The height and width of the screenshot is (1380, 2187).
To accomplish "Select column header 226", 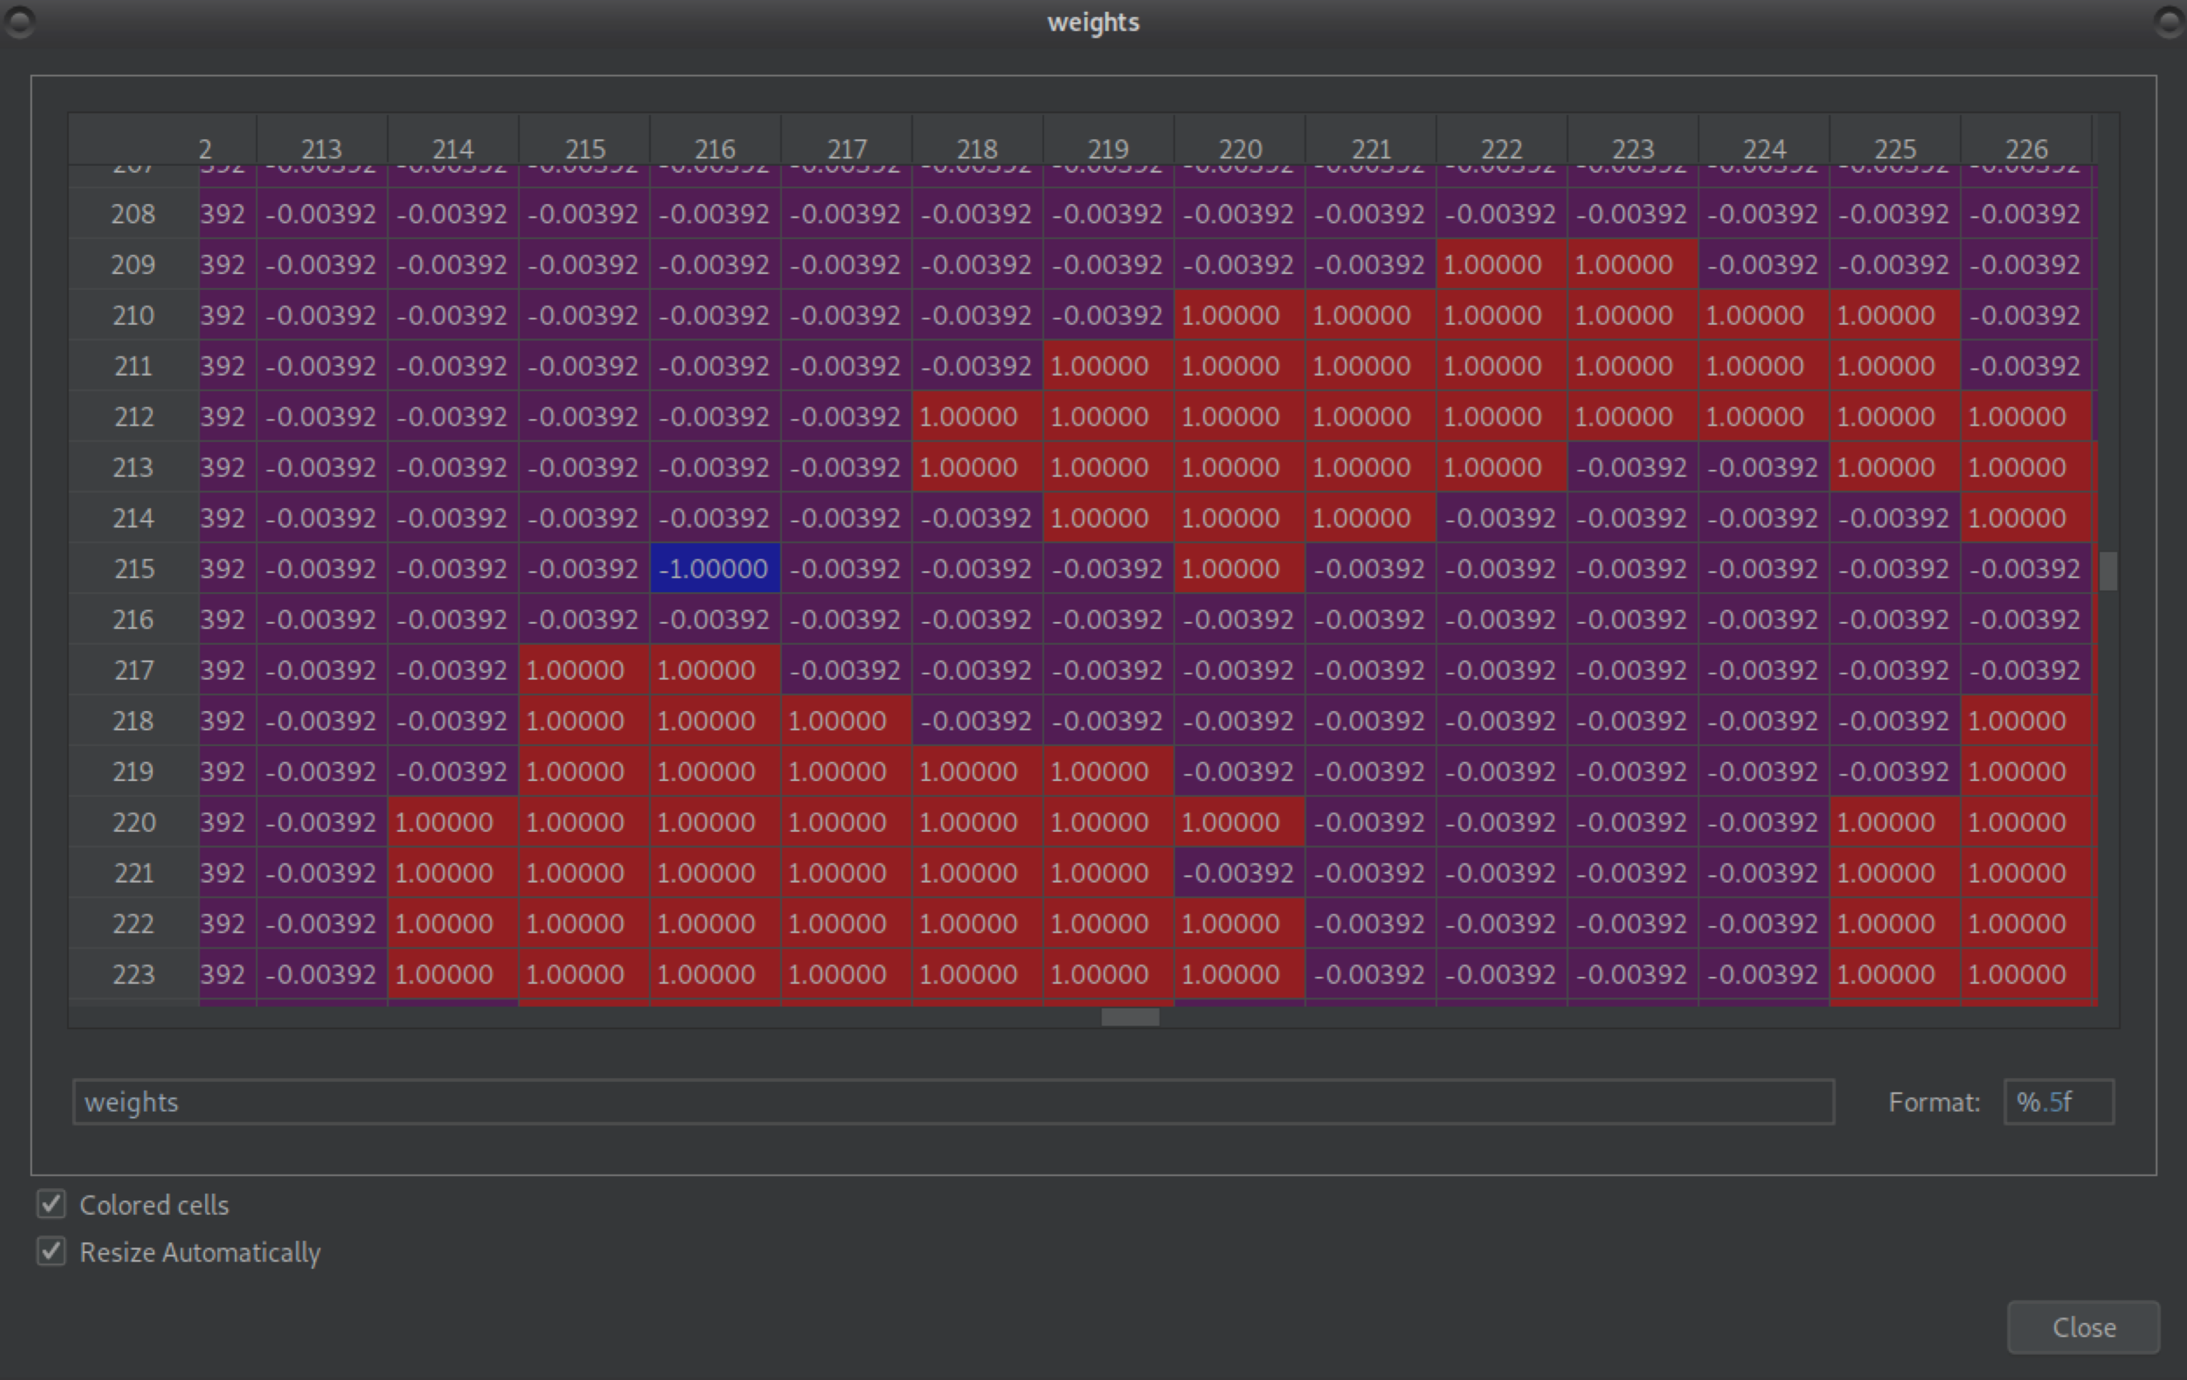I will pos(2026,148).
